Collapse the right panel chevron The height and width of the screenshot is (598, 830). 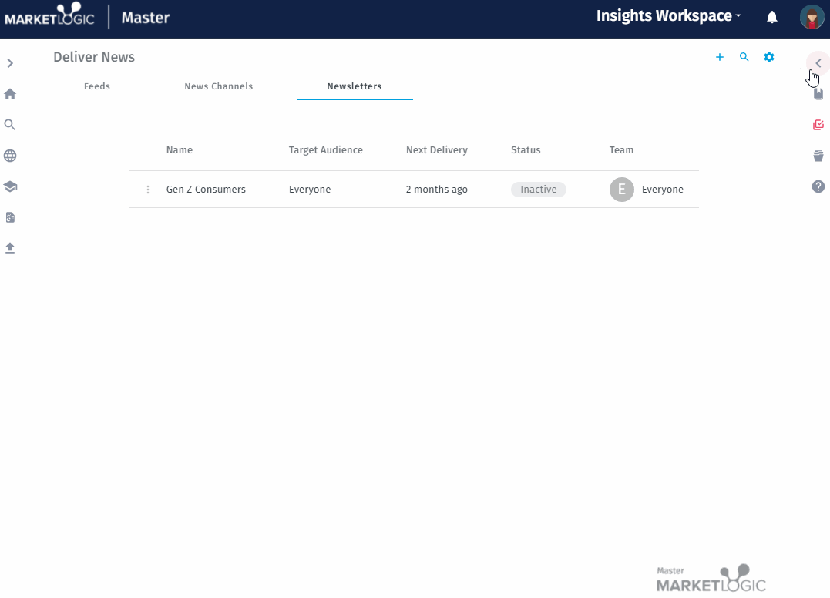coord(818,63)
